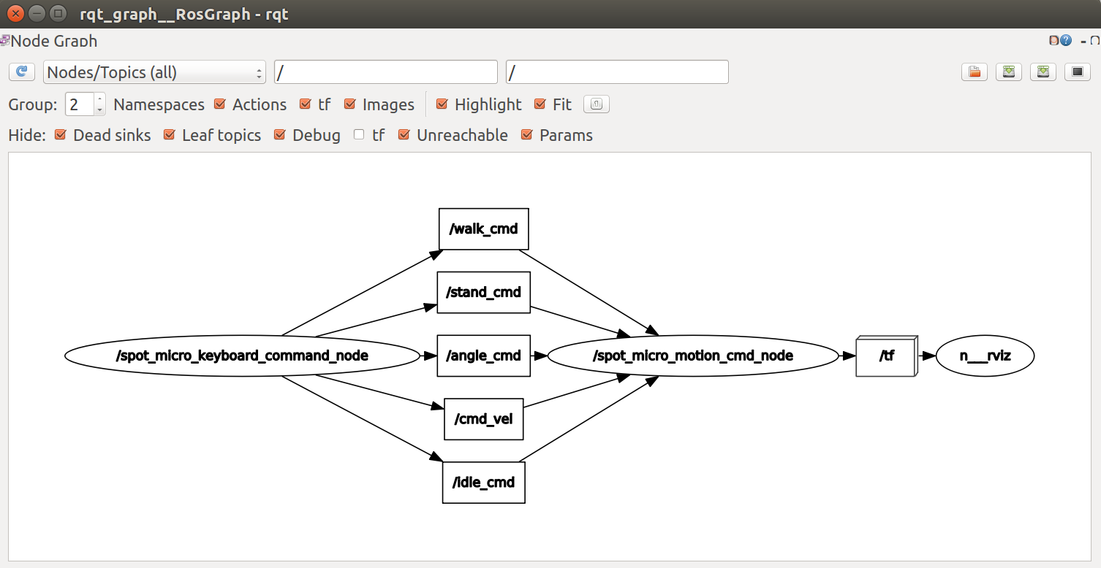Open the Nodes/Topics (all) dropdown

point(154,72)
